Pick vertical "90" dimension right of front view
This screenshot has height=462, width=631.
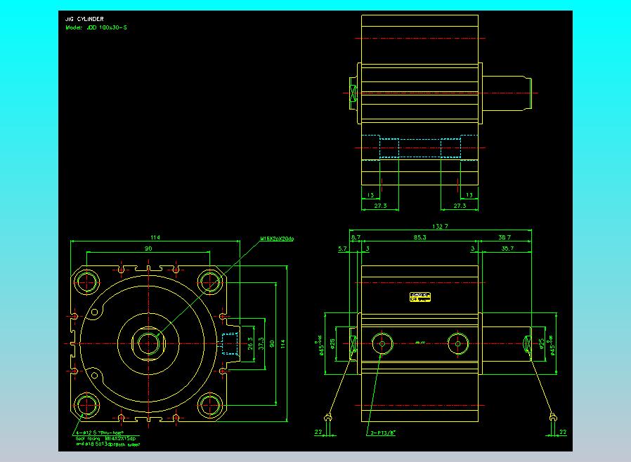(272, 344)
